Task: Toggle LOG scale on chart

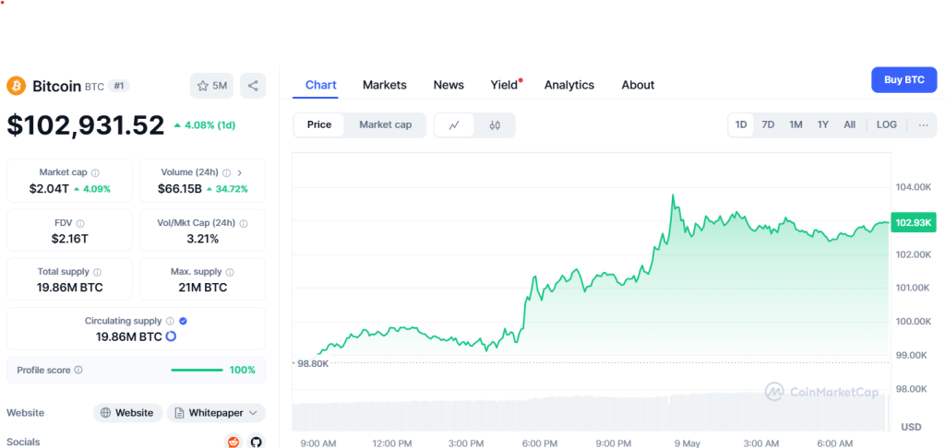Action: click(886, 124)
